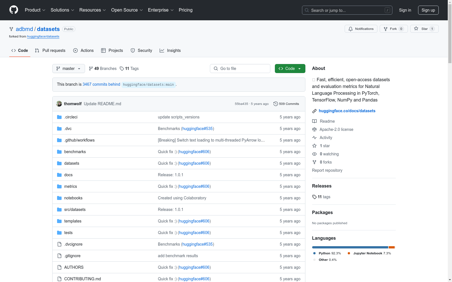The height and width of the screenshot is (282, 452).
Task: Switch to the Actions tab
Action: (x=83, y=50)
